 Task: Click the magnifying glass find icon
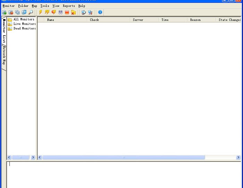pyautogui.click(x=31, y=12)
